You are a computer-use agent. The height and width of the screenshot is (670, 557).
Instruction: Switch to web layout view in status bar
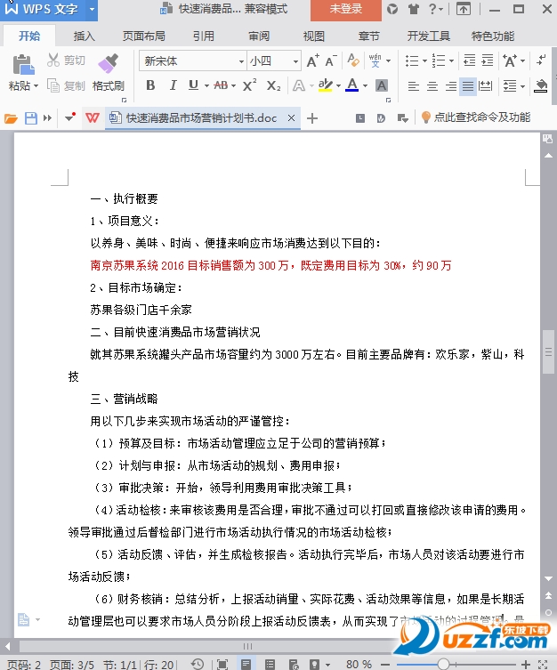(294, 664)
